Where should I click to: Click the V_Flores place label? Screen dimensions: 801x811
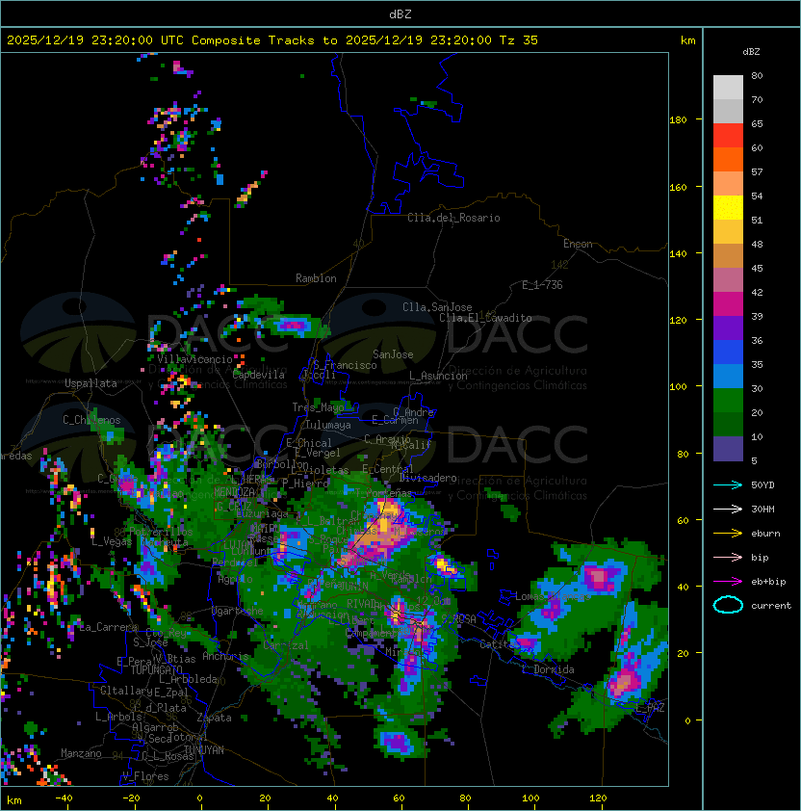tap(145, 776)
